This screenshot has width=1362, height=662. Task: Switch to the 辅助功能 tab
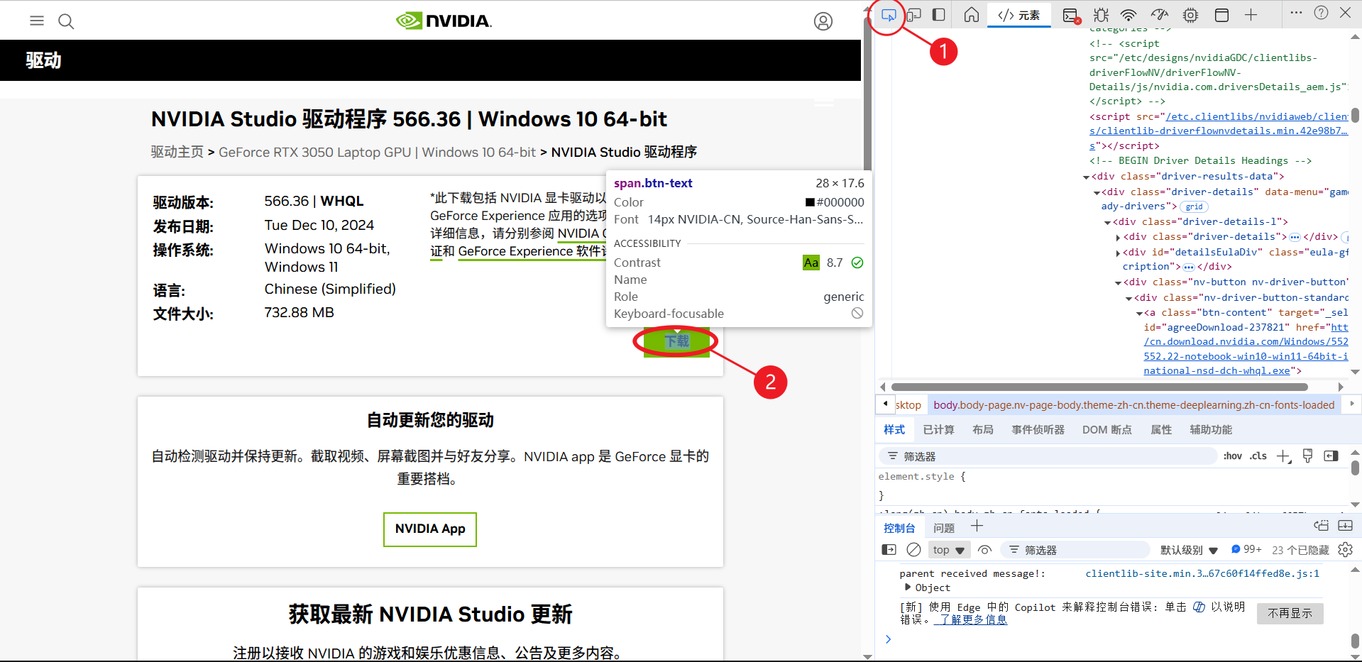pyautogui.click(x=1211, y=430)
